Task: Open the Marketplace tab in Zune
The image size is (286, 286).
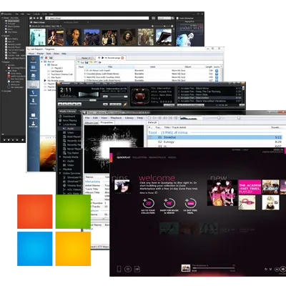Action: (x=157, y=157)
